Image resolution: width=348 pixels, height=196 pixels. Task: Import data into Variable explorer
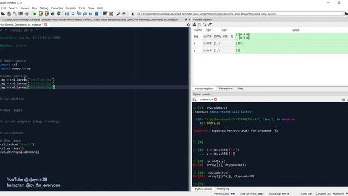195,24
